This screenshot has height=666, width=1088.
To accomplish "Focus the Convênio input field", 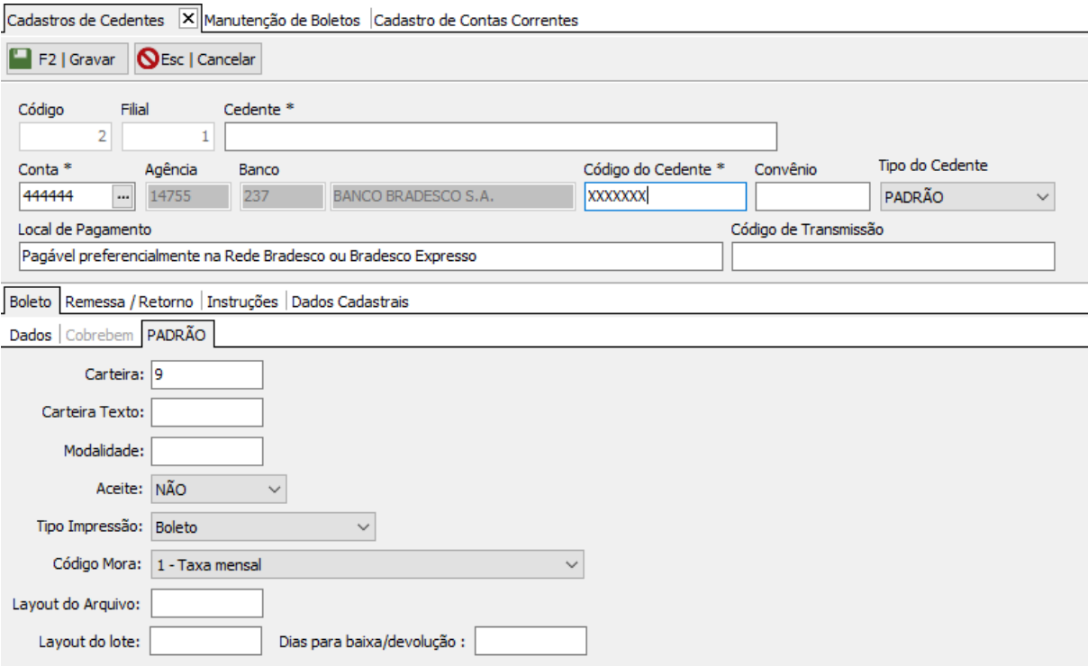I will click(x=811, y=197).
